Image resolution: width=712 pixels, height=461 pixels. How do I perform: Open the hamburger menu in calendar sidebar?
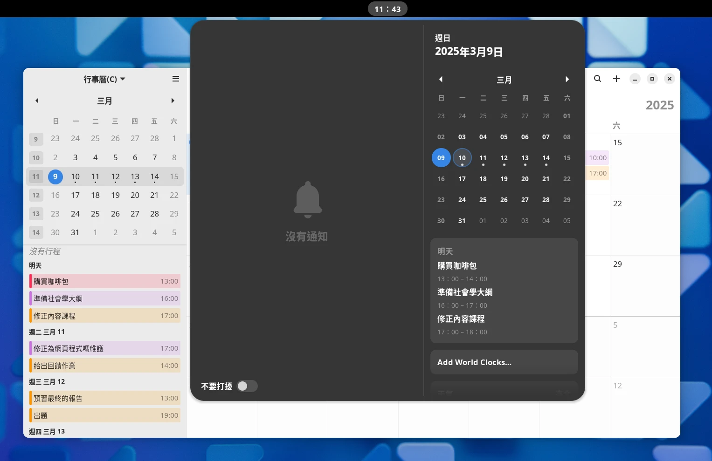(176, 79)
